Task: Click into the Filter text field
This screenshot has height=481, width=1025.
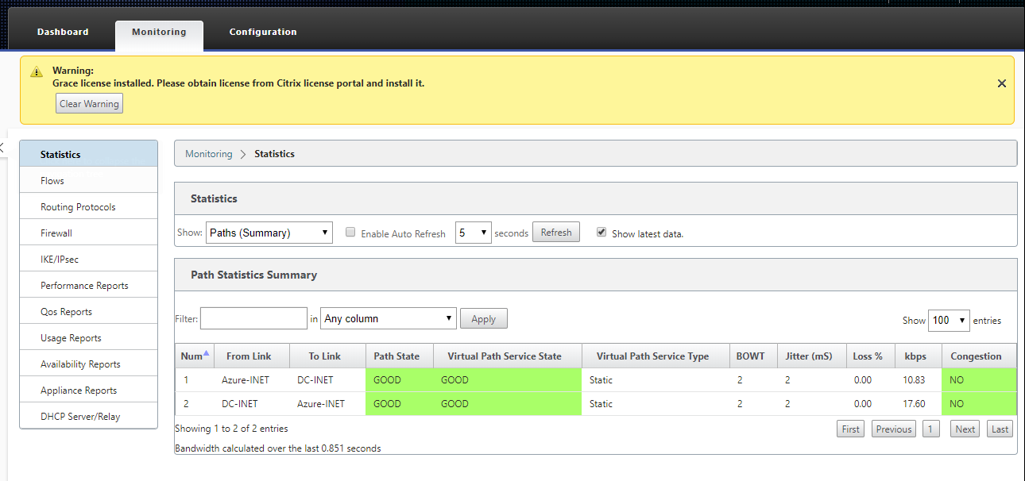Action: pos(253,318)
